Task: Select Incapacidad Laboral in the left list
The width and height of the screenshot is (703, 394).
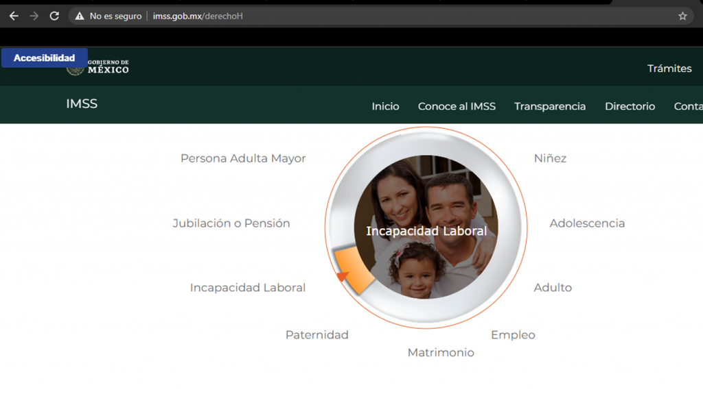Action: tap(247, 287)
